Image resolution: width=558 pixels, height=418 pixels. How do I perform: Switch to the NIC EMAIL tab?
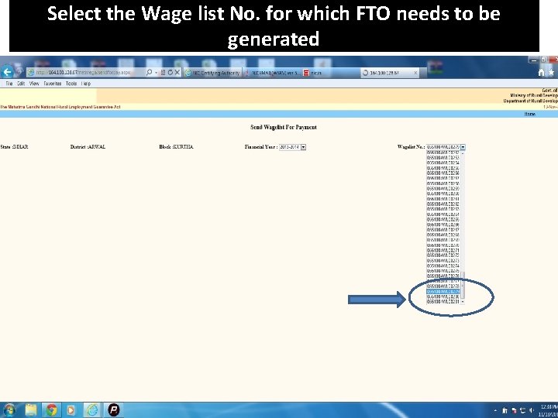point(272,73)
